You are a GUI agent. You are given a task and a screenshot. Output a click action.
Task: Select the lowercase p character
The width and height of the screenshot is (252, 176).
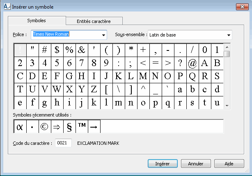click(x=156, y=103)
